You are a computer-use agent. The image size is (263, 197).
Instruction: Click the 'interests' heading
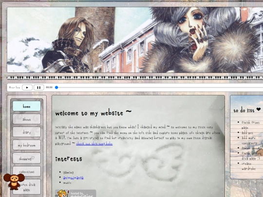pos(69,159)
